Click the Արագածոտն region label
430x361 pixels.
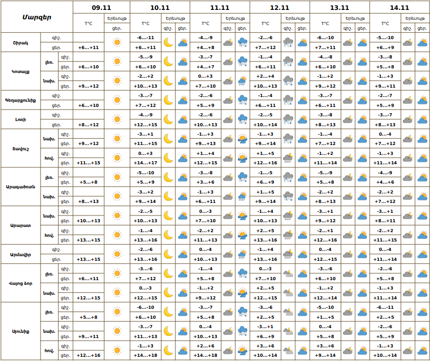[20, 187]
